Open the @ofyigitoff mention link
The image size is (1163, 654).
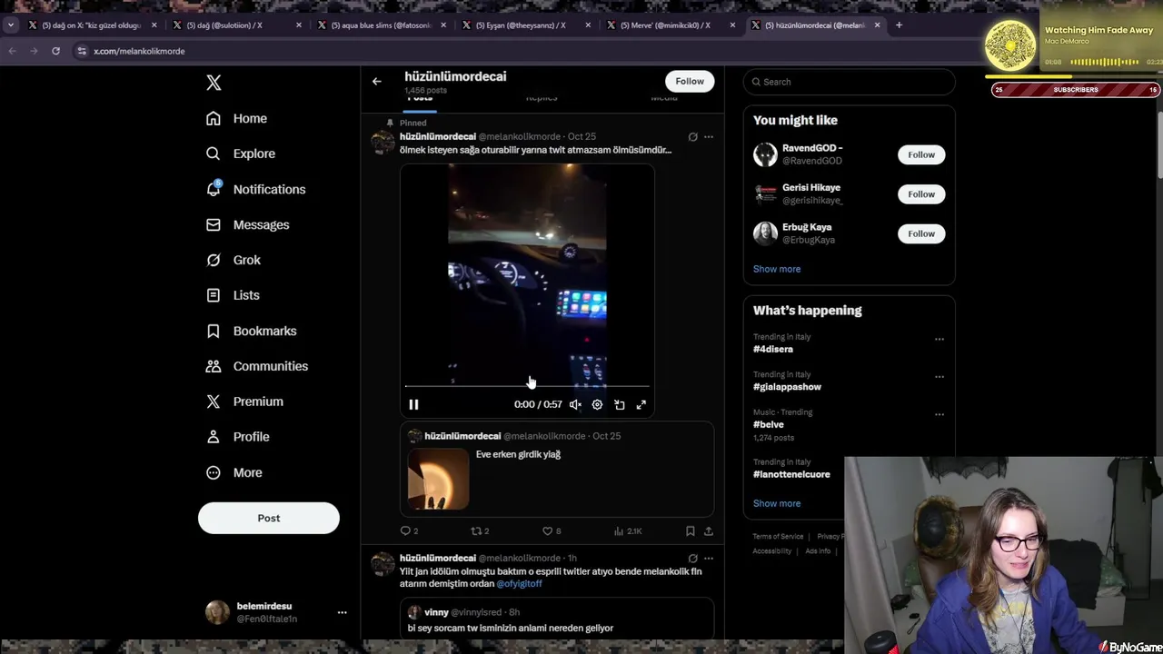pyautogui.click(x=519, y=583)
